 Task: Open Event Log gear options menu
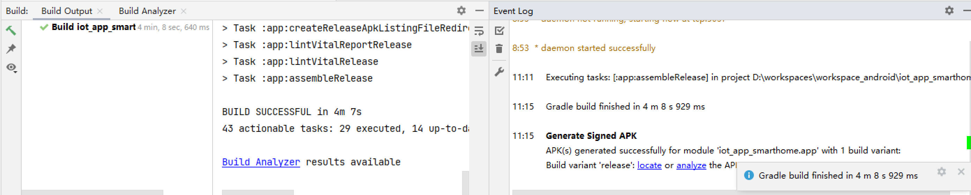(x=949, y=10)
